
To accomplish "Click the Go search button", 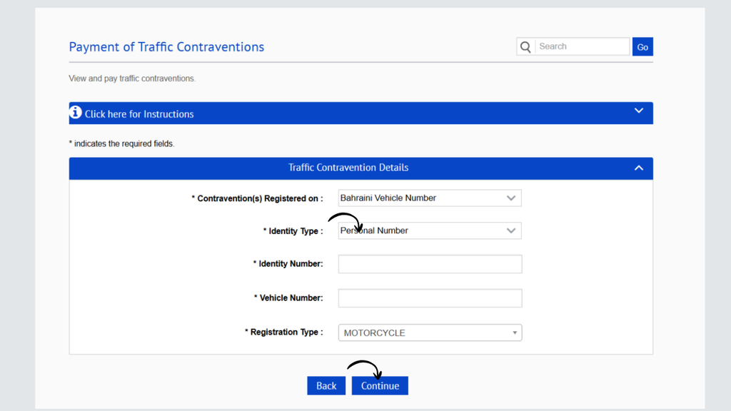I will 642,46.
